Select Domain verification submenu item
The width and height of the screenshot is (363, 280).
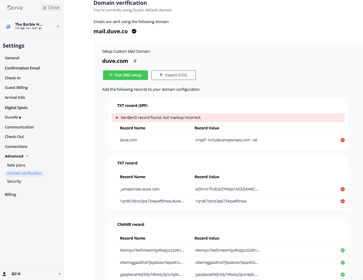click(x=24, y=173)
